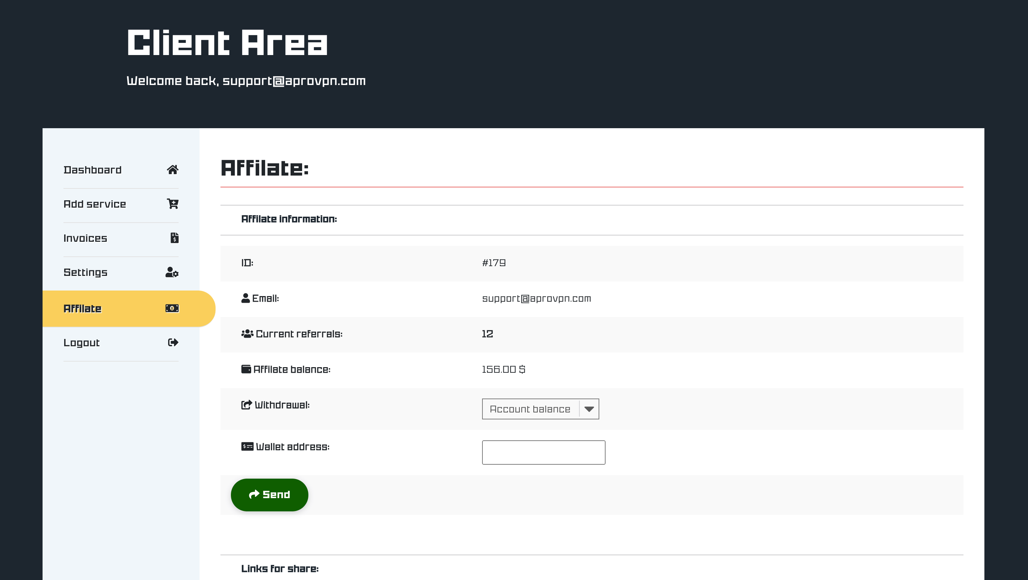Image resolution: width=1028 pixels, height=580 pixels.
Task: Go to Invoices in the sidebar
Action: (85, 238)
